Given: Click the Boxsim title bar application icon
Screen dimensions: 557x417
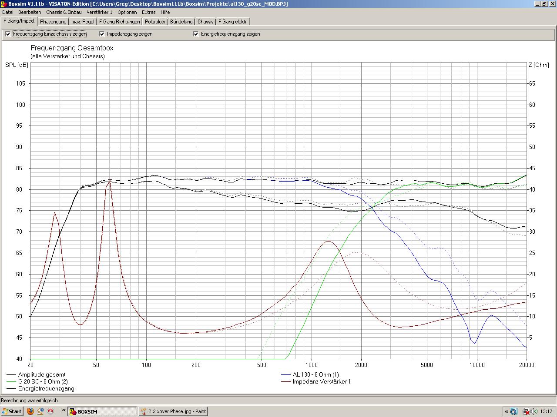Looking at the screenshot, I should pyautogui.click(x=4, y=4).
